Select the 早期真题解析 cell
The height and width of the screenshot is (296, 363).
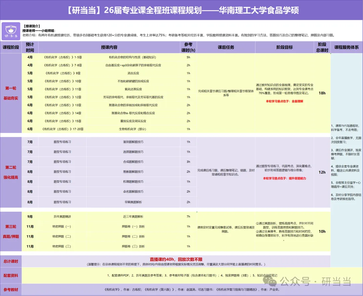133,202
